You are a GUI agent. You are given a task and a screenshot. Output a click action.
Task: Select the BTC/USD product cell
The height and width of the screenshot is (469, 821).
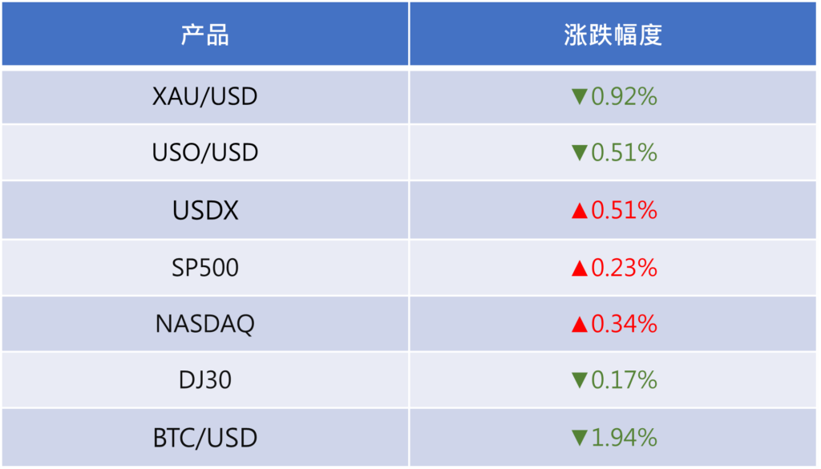coord(204,438)
